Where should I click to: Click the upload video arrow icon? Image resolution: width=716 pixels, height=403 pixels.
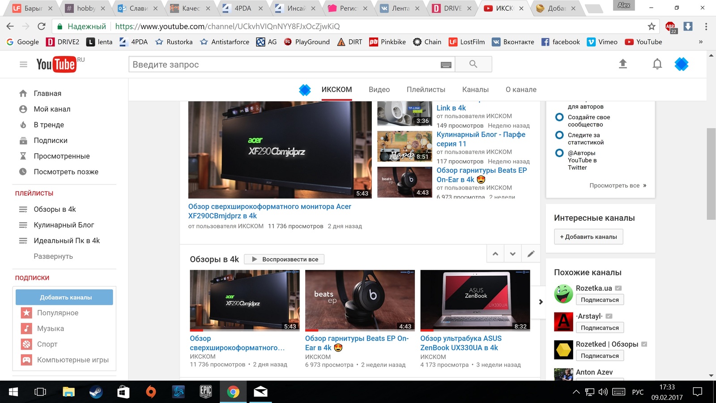click(623, 64)
